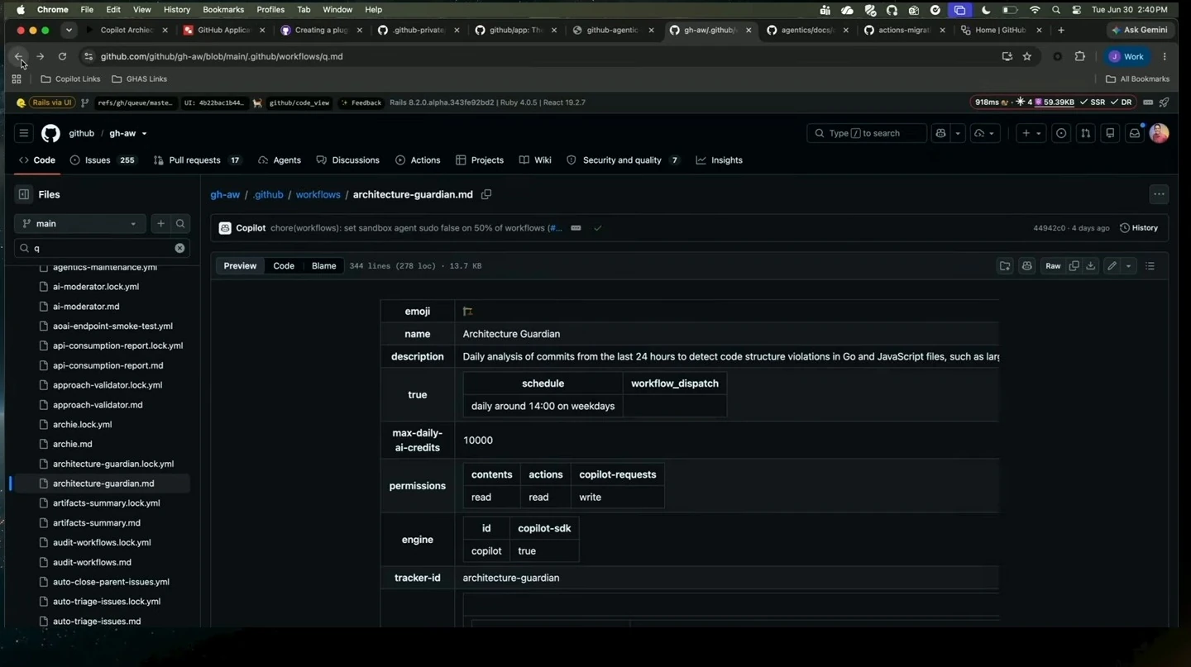Ask Copilot about this file icon
The height and width of the screenshot is (667, 1191).
pyautogui.click(x=1027, y=266)
